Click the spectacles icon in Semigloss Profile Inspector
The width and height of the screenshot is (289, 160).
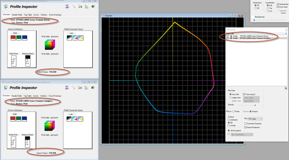tap(80, 88)
